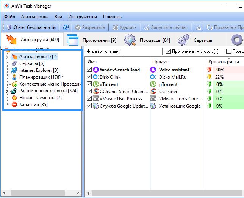244x198 pixels.
Task: Click the Applications tab windows icon
Action: (73, 40)
